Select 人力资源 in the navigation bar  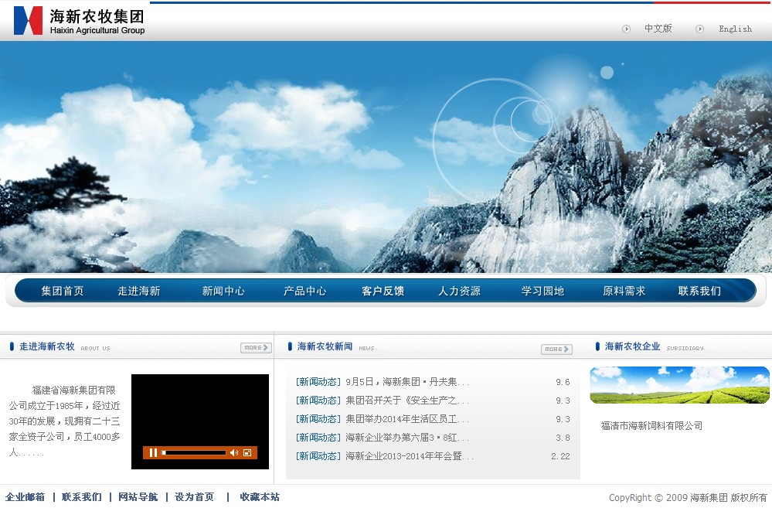(459, 291)
